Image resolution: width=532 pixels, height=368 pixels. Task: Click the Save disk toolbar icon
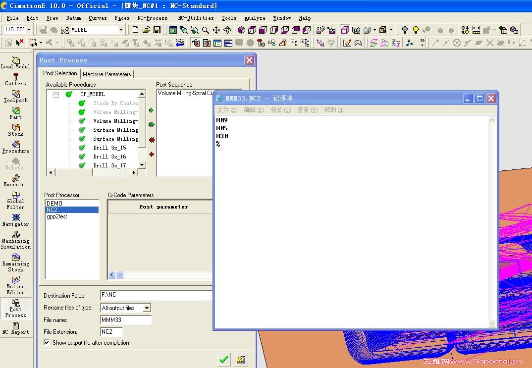(157, 30)
